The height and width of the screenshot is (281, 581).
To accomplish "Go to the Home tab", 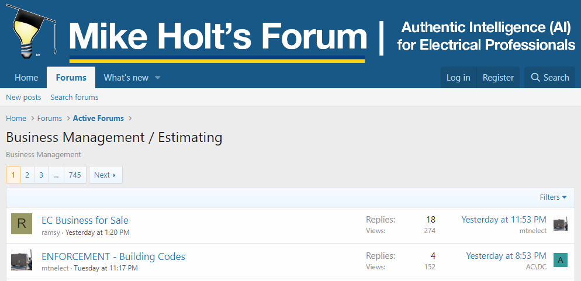I will pos(26,77).
